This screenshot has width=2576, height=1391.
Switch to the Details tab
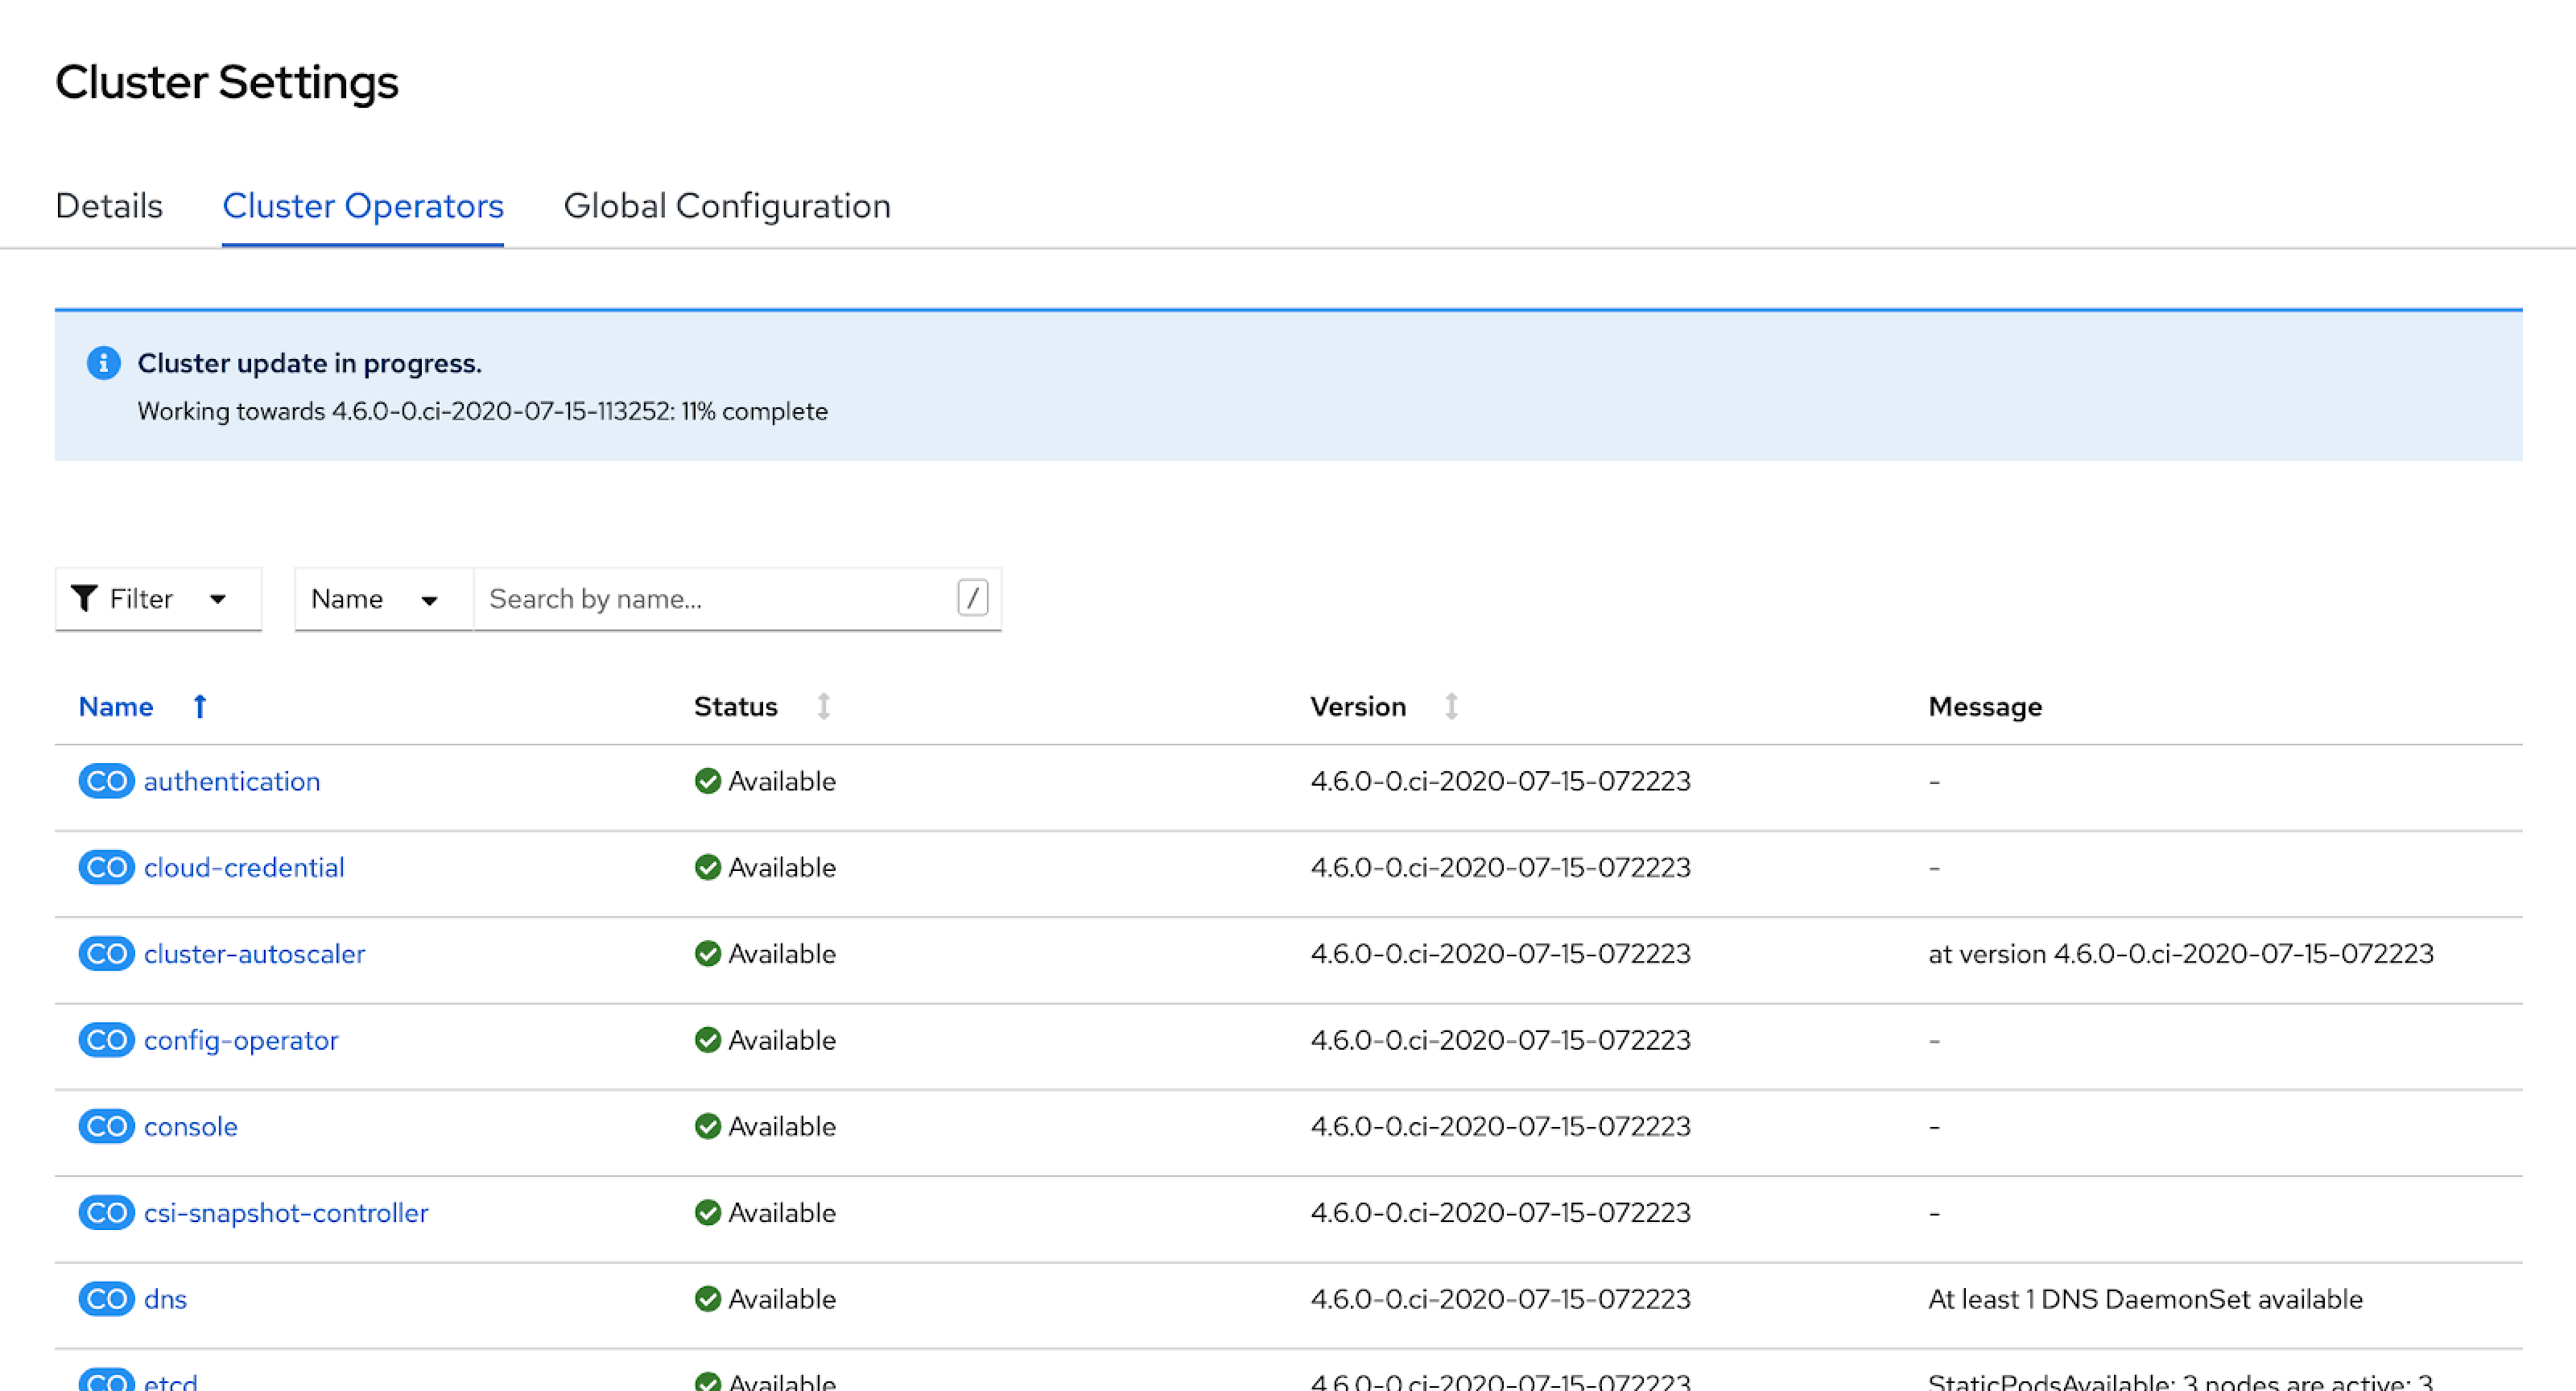[x=109, y=206]
